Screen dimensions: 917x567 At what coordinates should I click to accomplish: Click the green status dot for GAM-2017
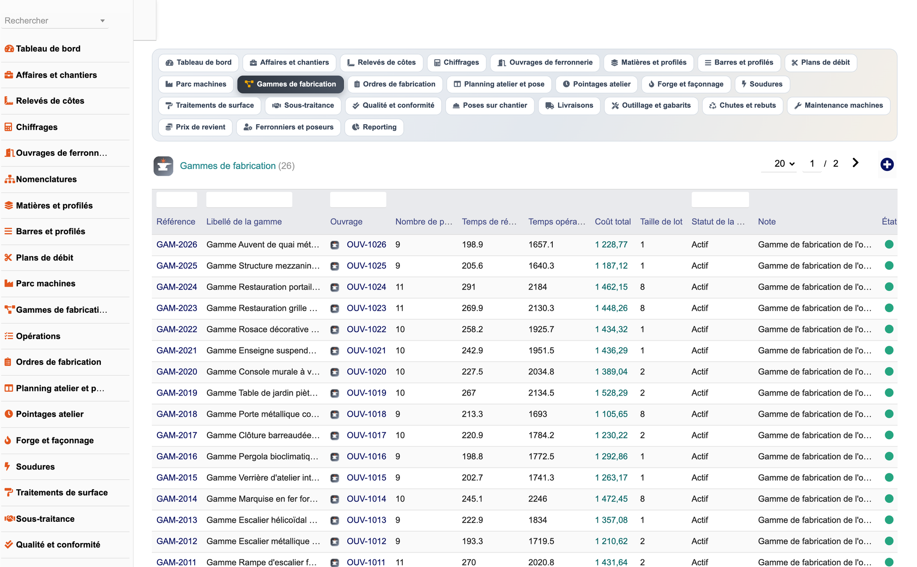[889, 435]
